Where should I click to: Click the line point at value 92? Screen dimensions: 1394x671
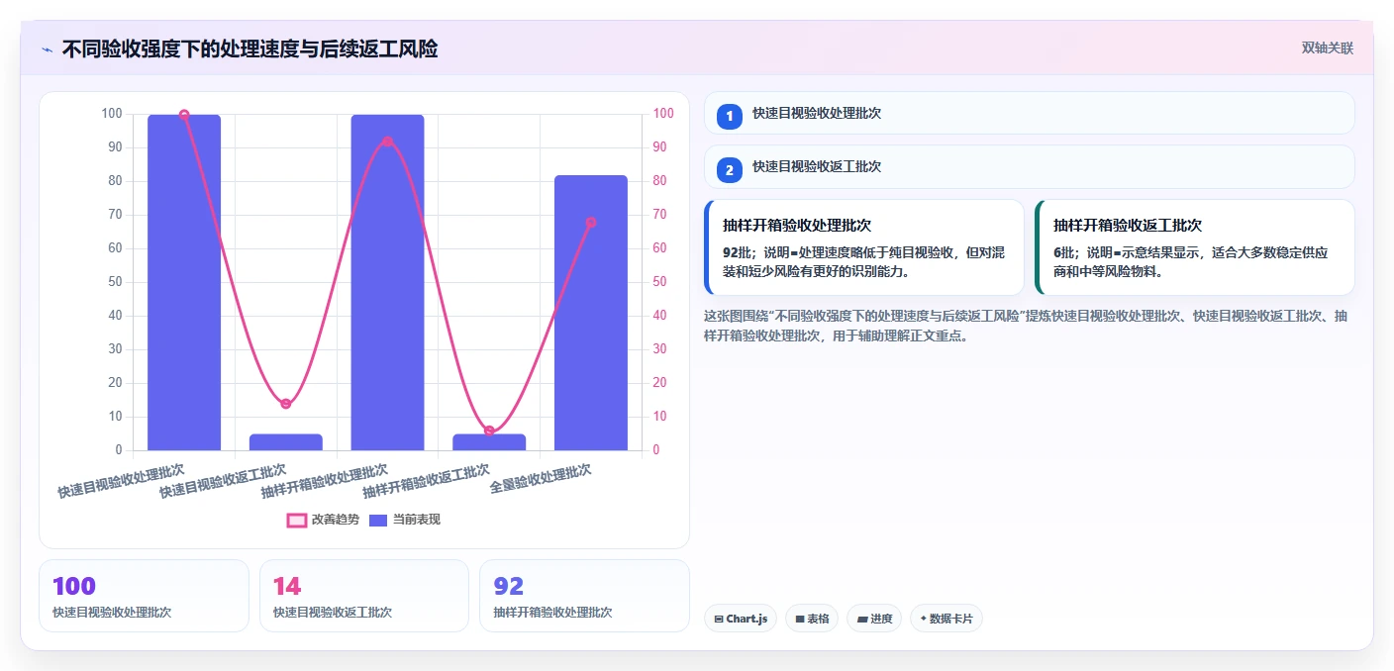(x=387, y=142)
